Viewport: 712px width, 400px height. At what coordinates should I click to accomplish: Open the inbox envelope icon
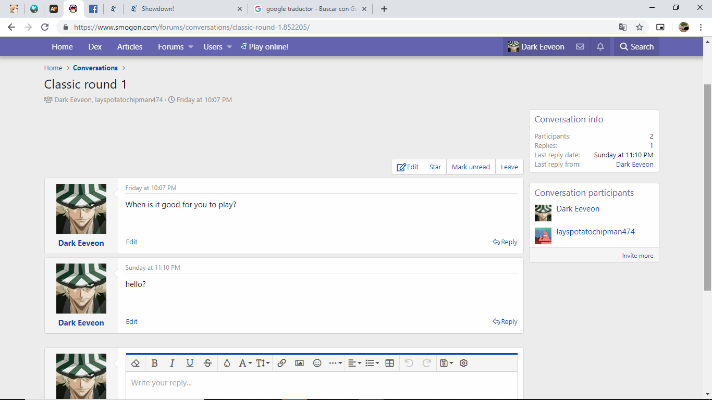pyautogui.click(x=580, y=47)
